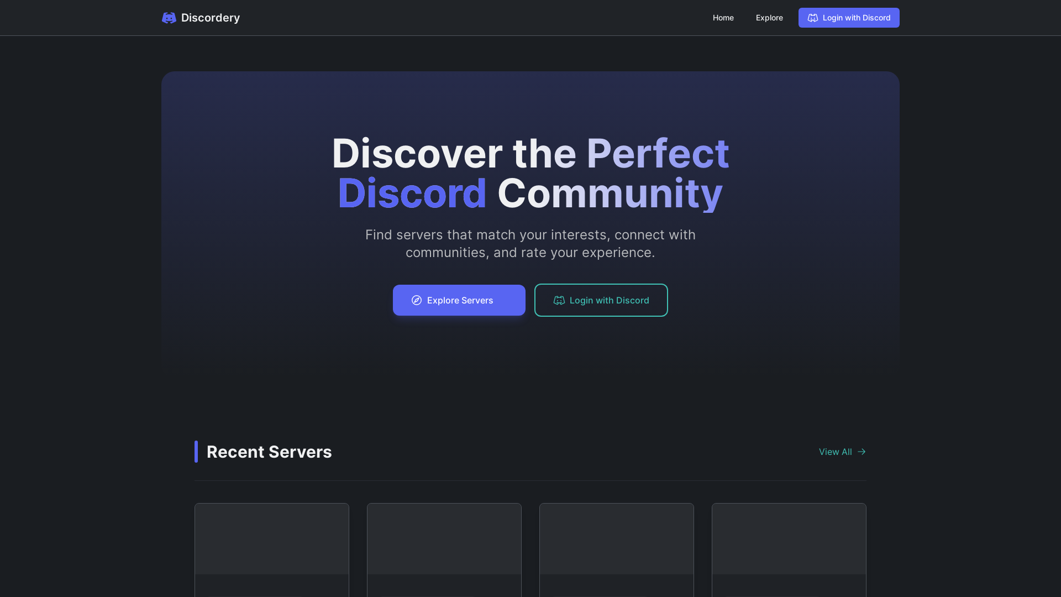Click Discord icon in hero login button
This screenshot has width=1061, height=597.
tap(559, 300)
